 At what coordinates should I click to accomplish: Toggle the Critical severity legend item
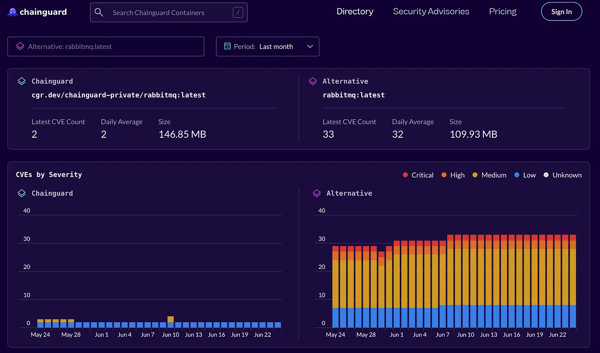click(418, 175)
